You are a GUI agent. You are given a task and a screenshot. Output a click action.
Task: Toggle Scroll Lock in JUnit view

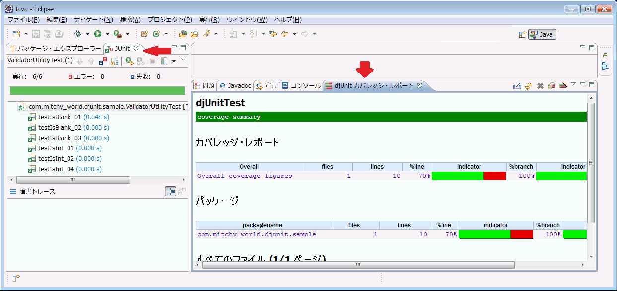pos(115,61)
